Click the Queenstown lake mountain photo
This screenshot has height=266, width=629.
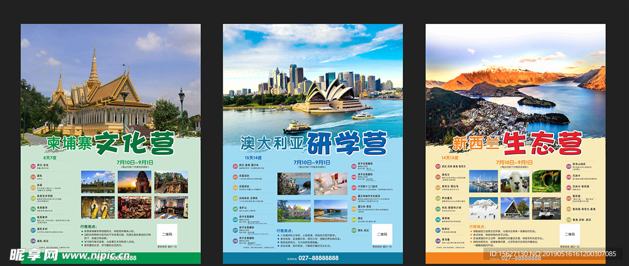point(515,80)
